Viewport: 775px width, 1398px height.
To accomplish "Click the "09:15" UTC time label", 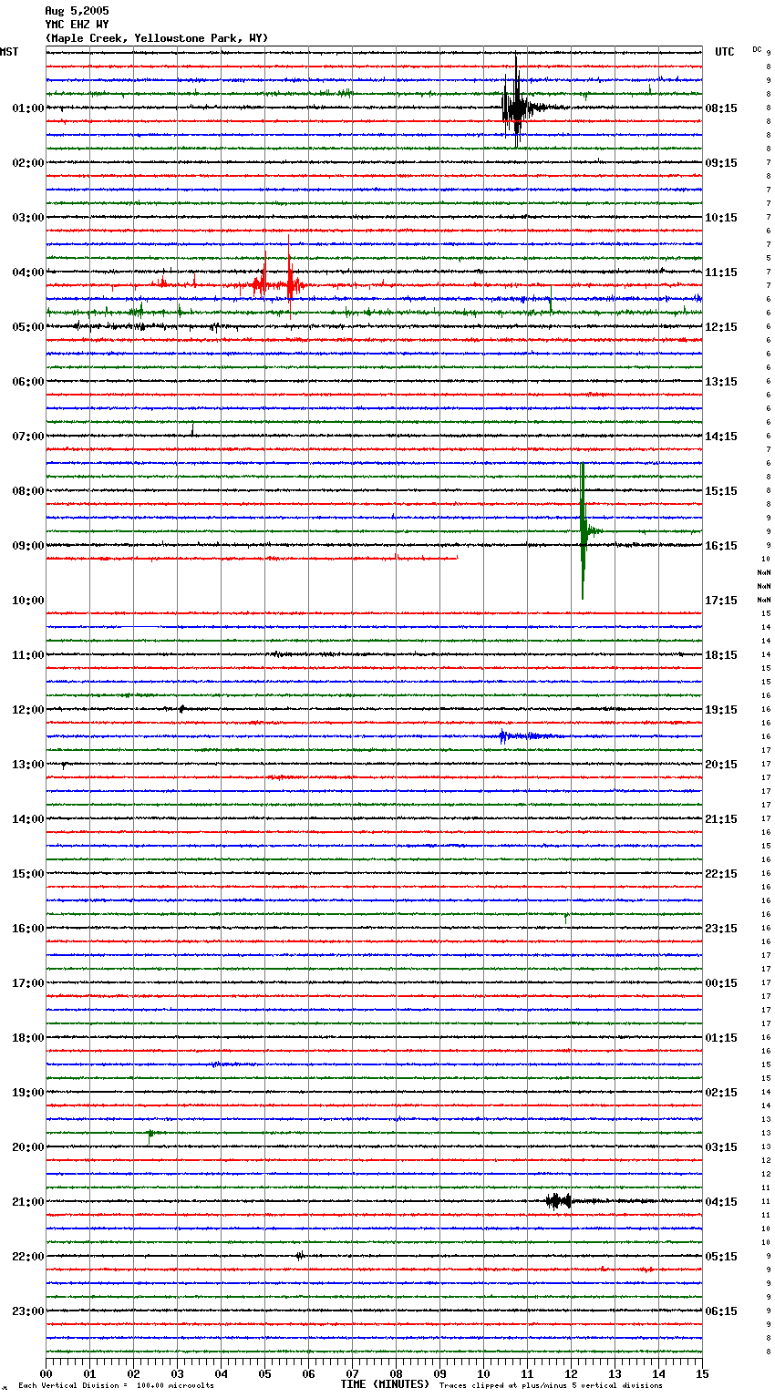I will (721, 163).
